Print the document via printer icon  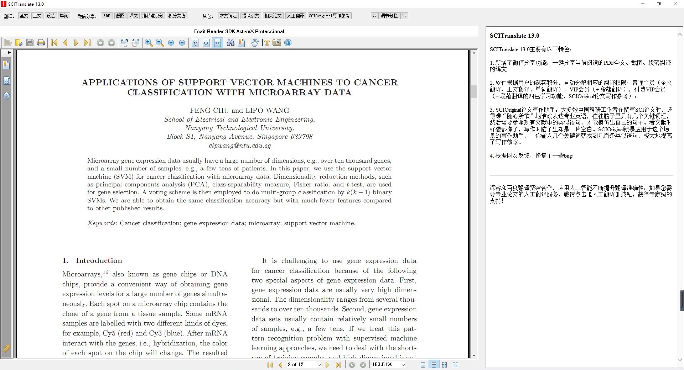(x=41, y=43)
